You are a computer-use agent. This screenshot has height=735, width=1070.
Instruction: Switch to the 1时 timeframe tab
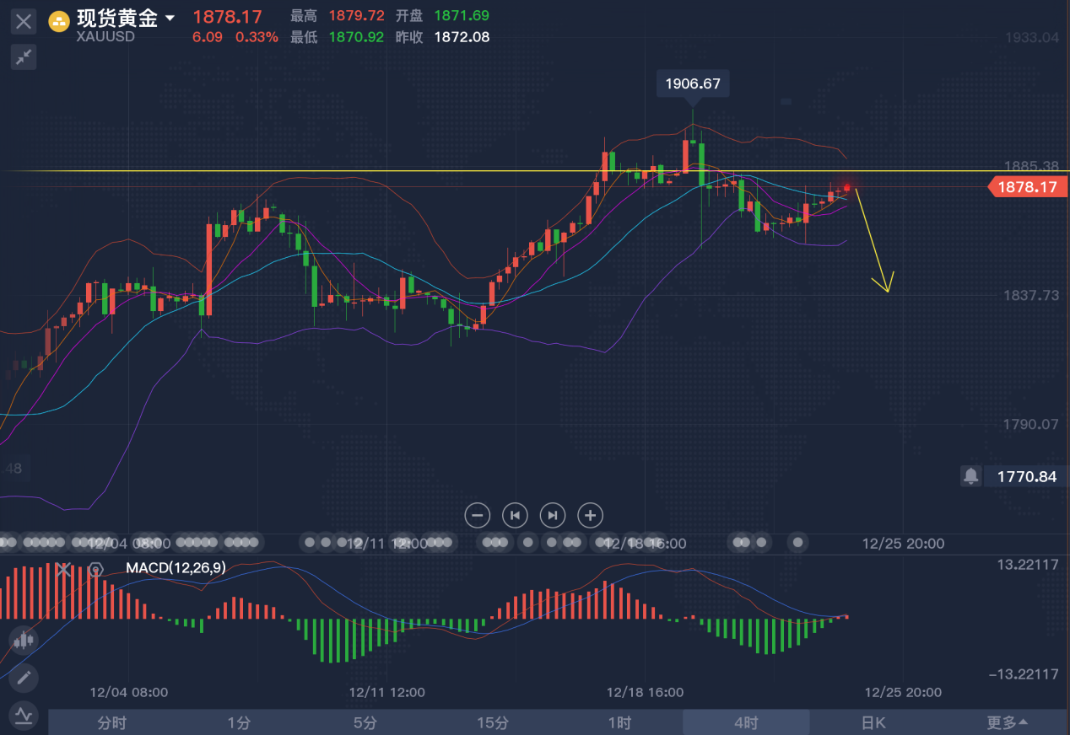click(619, 722)
